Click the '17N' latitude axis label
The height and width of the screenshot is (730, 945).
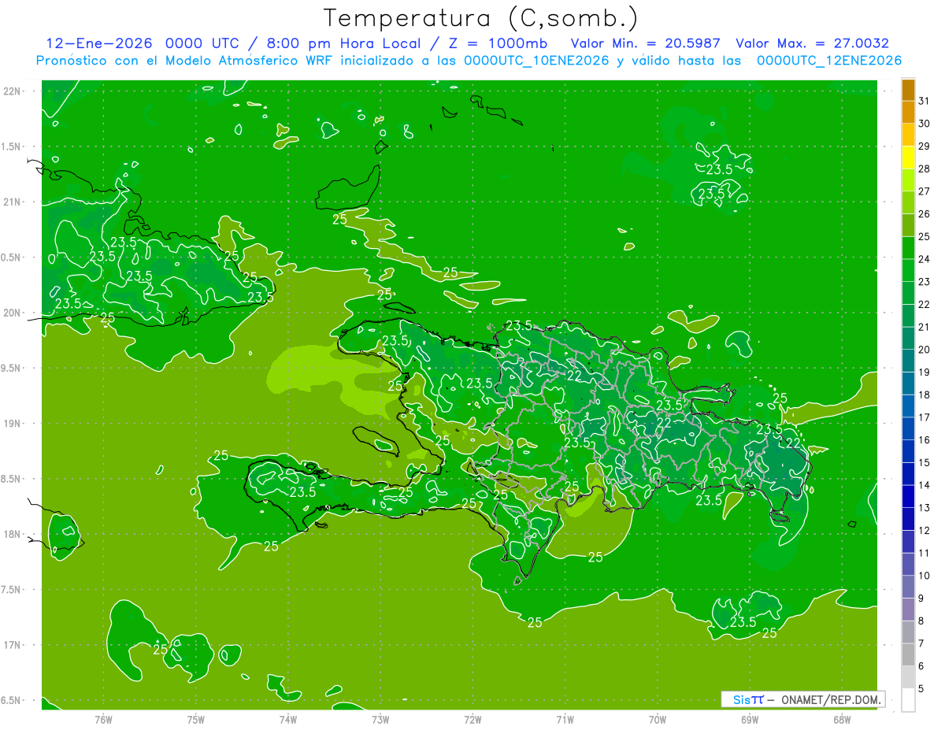(x=12, y=645)
